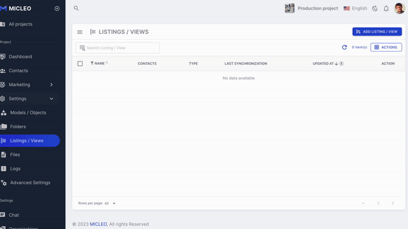Go to next page arrow
This screenshot has height=229, width=408.
coord(393,203)
